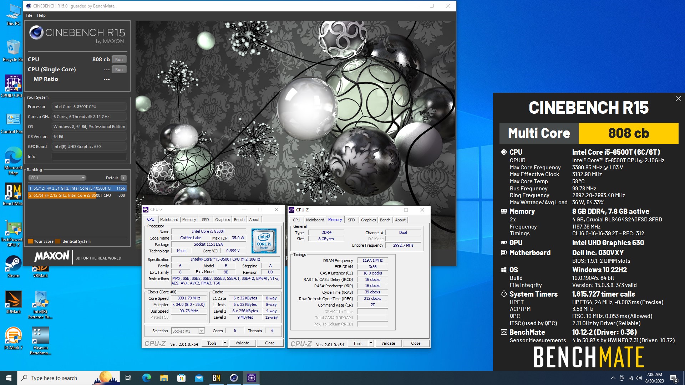
Task: Open the notification center icon
Action: (x=674, y=378)
